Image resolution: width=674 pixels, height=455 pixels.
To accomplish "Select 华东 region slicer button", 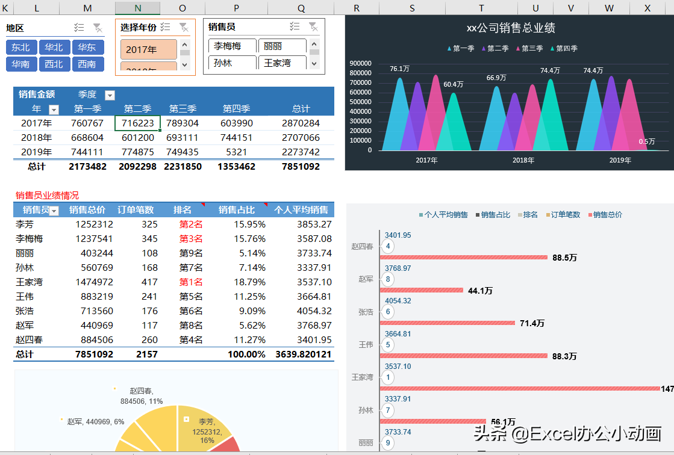I will tap(88, 48).
